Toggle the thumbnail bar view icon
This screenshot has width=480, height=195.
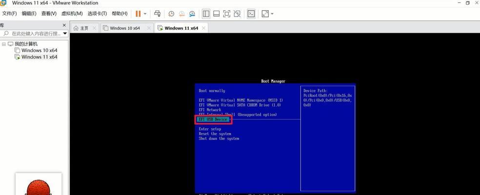point(217,14)
